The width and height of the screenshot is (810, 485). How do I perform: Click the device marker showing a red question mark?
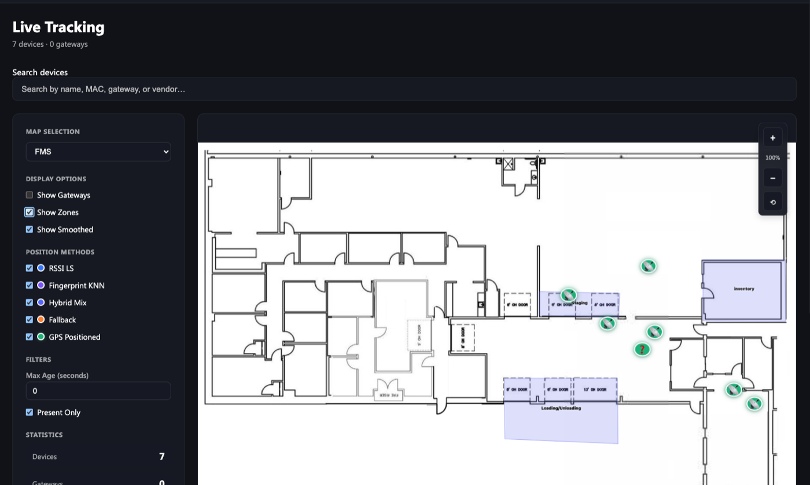pyautogui.click(x=642, y=349)
